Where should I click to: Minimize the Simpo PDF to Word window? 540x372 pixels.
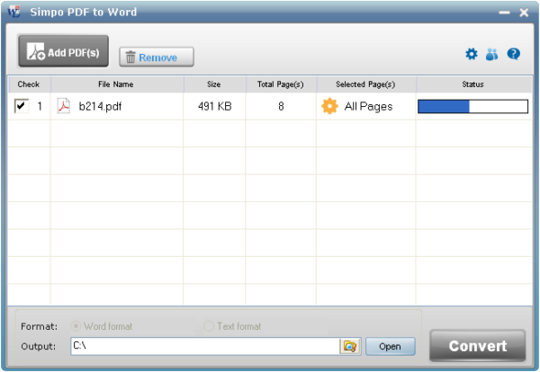pyautogui.click(x=504, y=13)
